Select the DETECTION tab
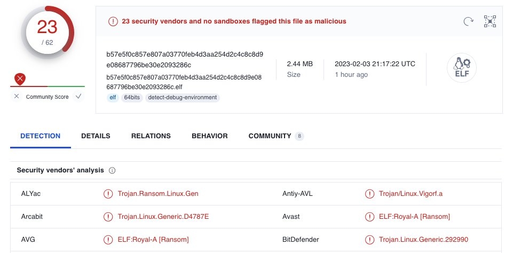 pos(41,136)
